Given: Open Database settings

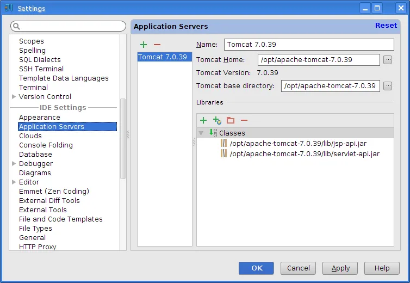Looking at the screenshot, I should coord(35,155).
